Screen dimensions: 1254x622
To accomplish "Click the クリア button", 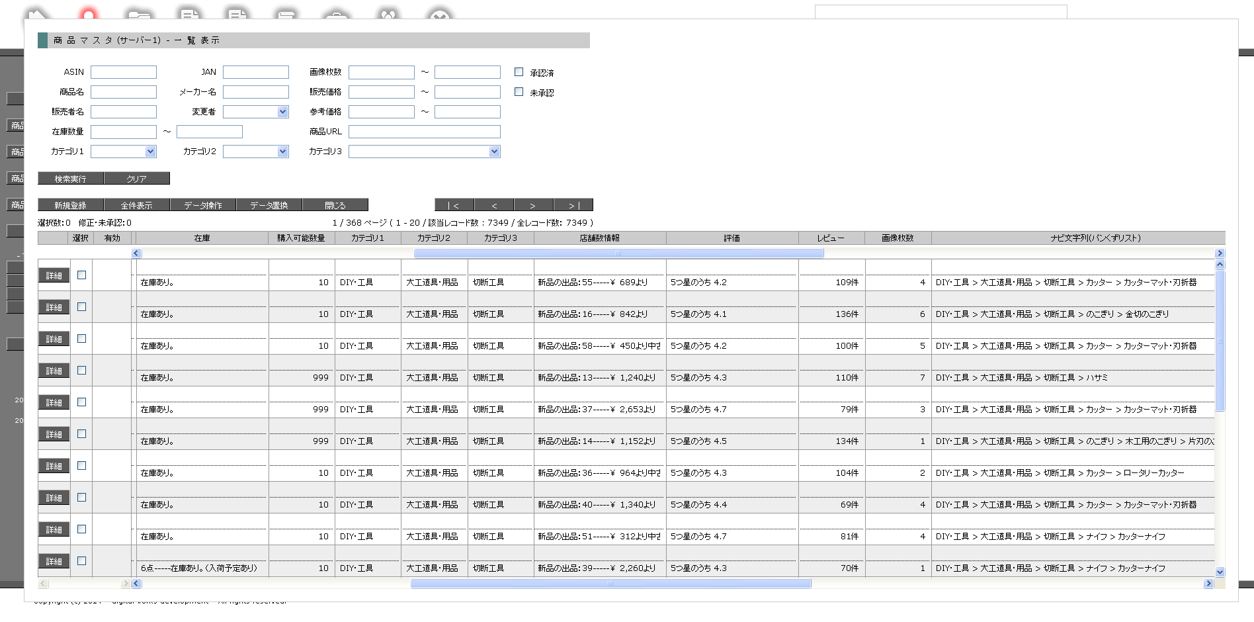I will [136, 179].
